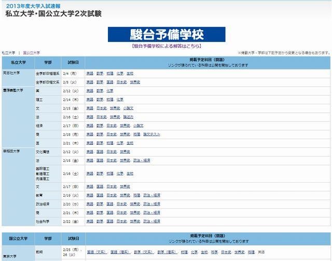Open 世界史 for 同志社大学 全学部日程文系

pos(135,82)
